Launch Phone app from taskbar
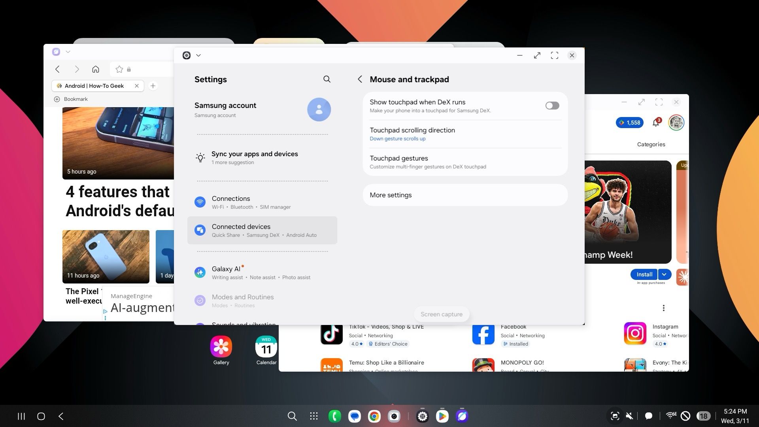Image resolution: width=759 pixels, height=427 pixels. 335,416
